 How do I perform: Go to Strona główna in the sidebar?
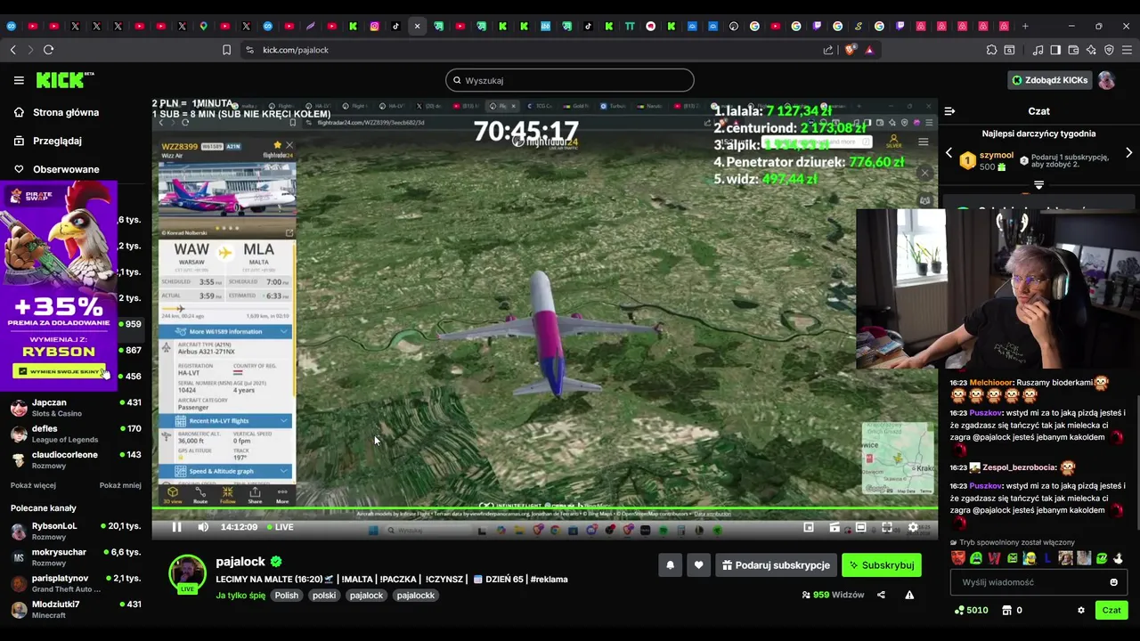click(55, 112)
